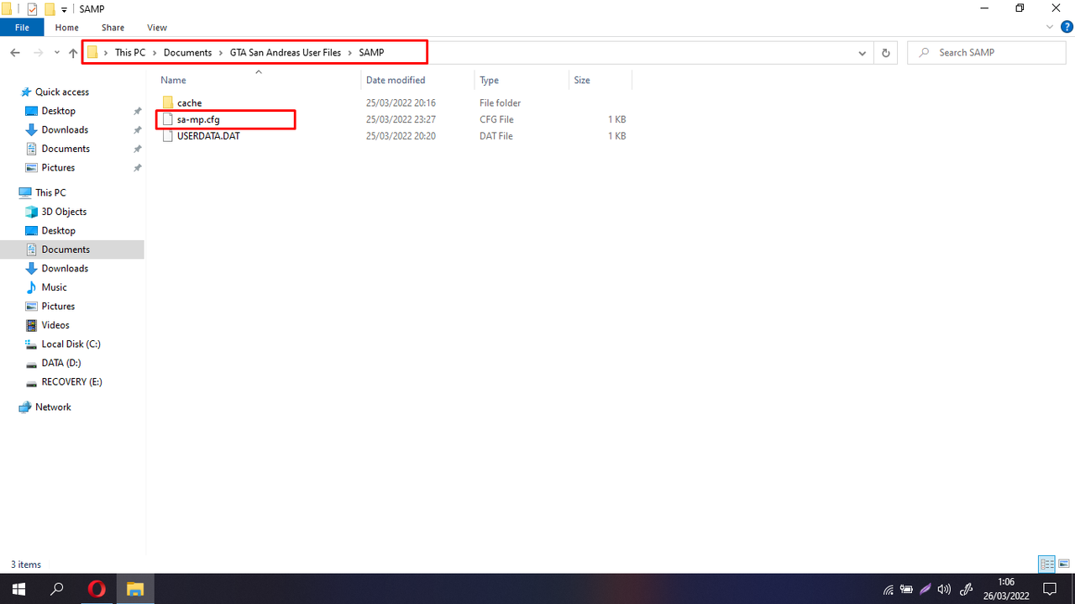
Task: Open Local Disk (C:) drive
Action: coord(71,344)
